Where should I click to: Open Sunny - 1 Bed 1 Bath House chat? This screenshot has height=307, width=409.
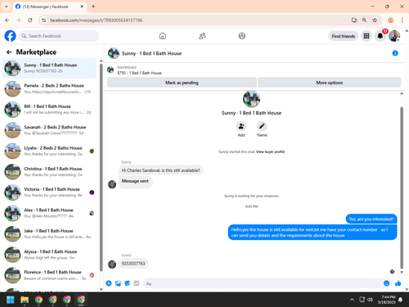click(x=50, y=68)
